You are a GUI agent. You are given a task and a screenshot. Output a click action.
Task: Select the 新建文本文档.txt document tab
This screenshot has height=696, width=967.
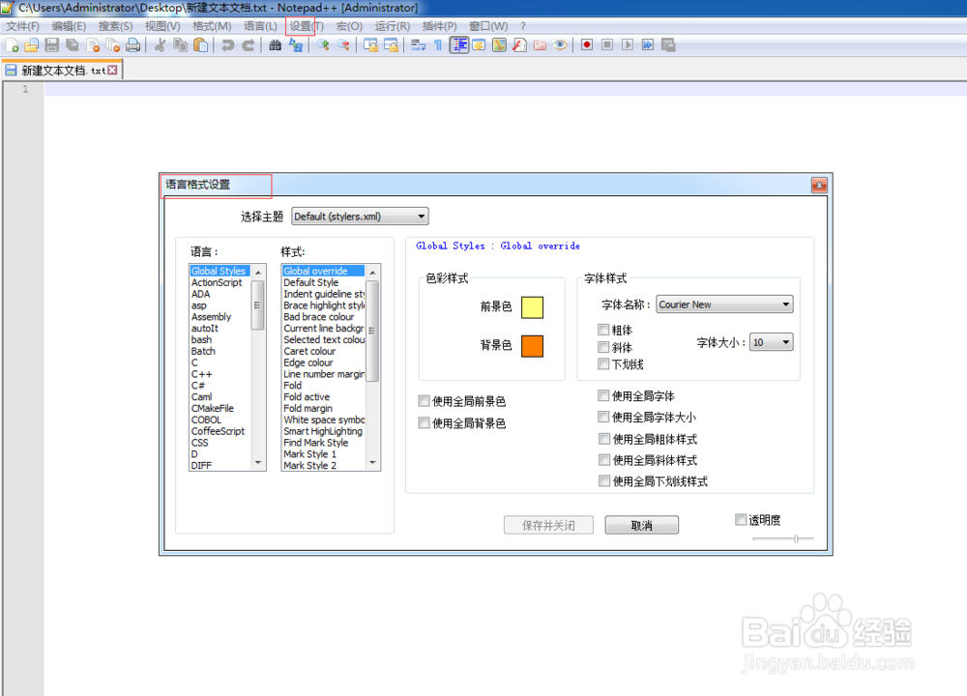pyautogui.click(x=58, y=69)
